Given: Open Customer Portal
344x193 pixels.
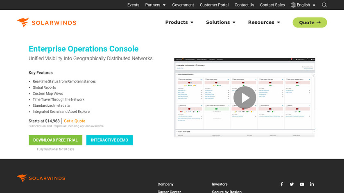Looking at the screenshot, I should coord(214,5).
